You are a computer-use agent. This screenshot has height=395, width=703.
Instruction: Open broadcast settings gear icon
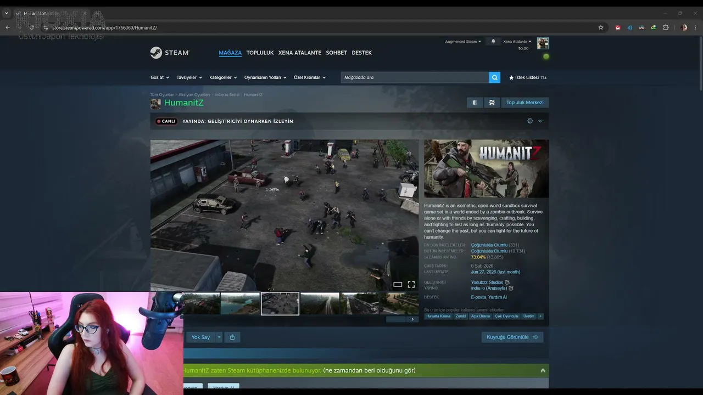coord(530,121)
